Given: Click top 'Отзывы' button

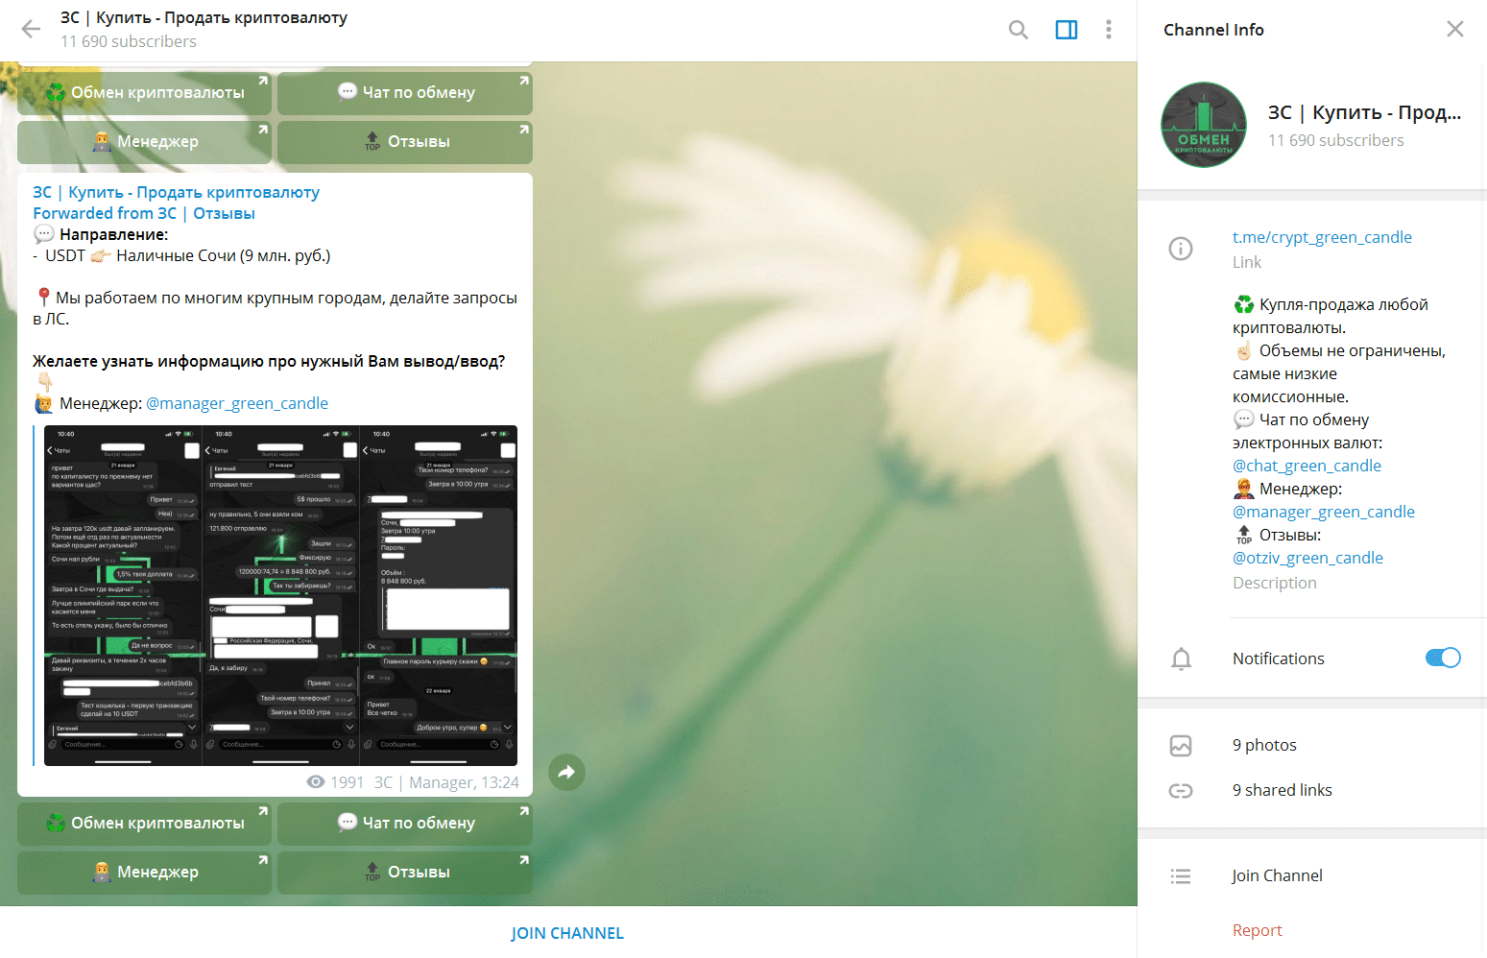Looking at the screenshot, I should pos(405,142).
